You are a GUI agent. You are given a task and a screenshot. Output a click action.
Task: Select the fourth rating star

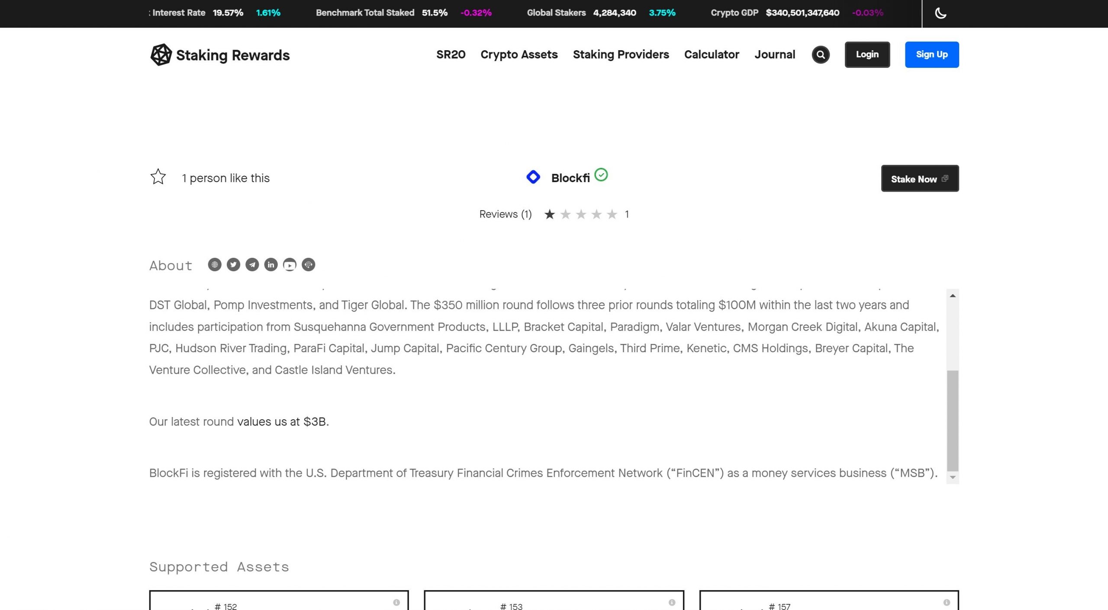tap(596, 214)
